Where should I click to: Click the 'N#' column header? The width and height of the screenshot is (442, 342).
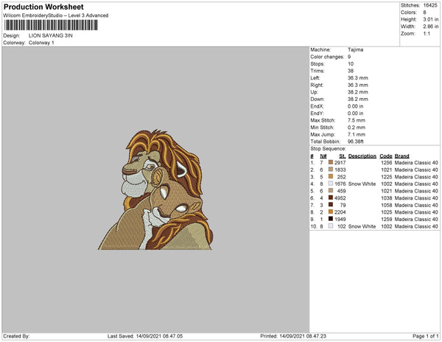click(323, 156)
